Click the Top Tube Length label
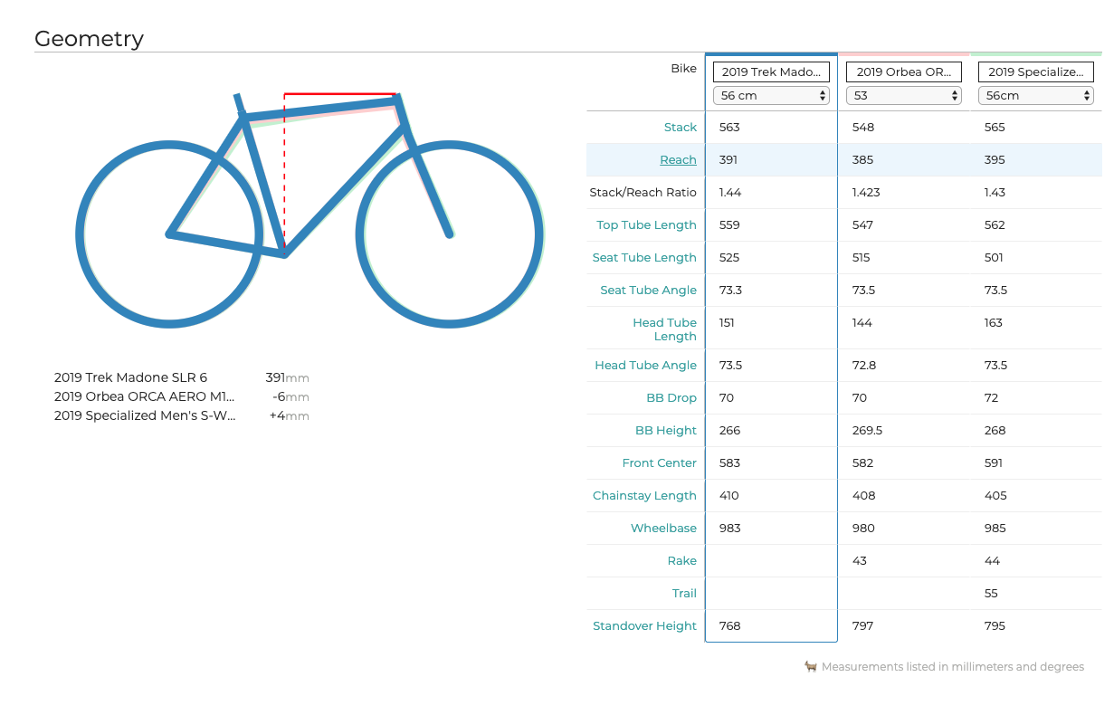The image size is (1114, 715). (x=645, y=224)
